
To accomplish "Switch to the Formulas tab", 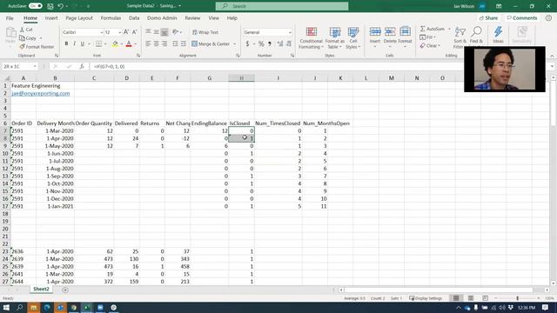I will (x=111, y=17).
